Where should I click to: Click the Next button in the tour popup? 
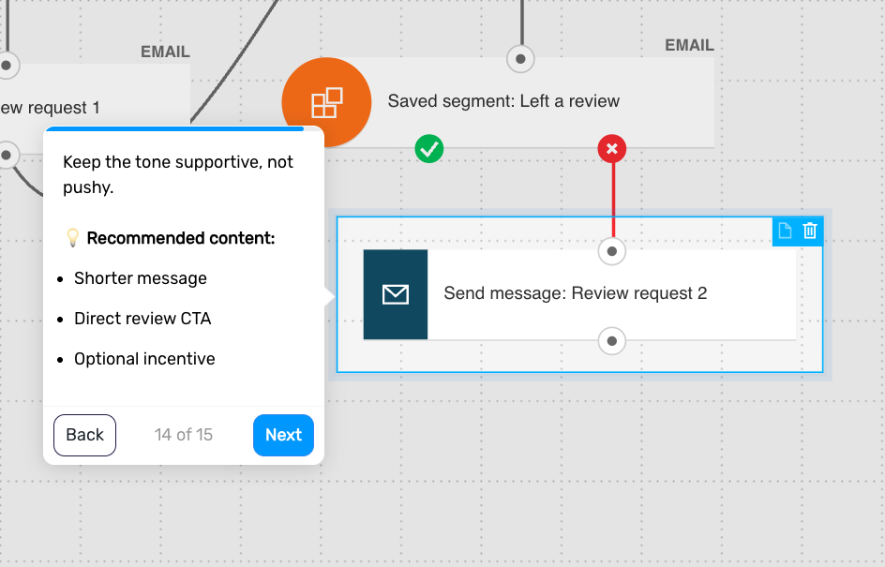click(x=283, y=435)
